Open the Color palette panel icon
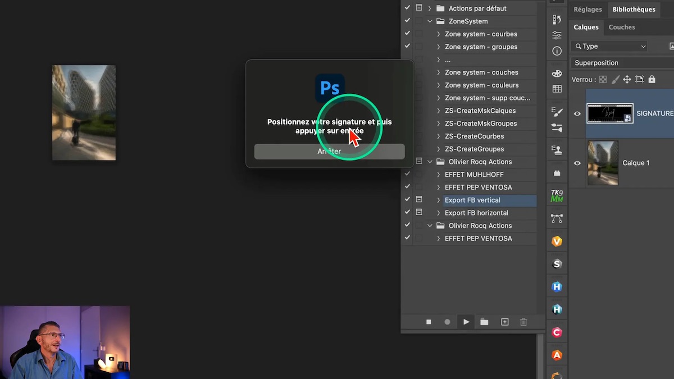 pos(557,73)
